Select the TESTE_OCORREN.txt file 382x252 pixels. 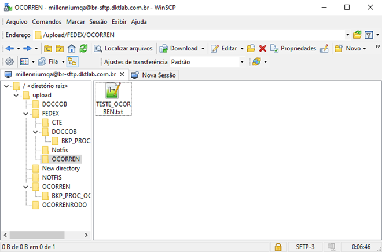113,99
